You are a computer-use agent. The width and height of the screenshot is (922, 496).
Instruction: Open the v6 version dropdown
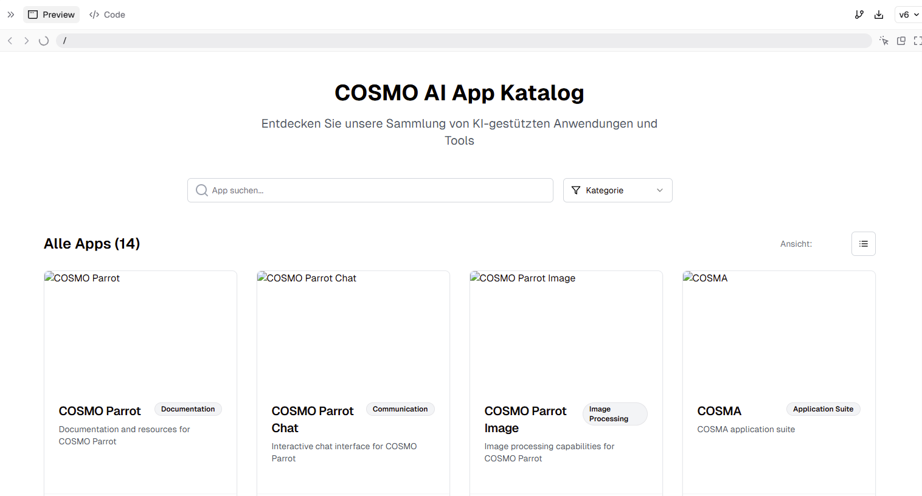pos(909,15)
